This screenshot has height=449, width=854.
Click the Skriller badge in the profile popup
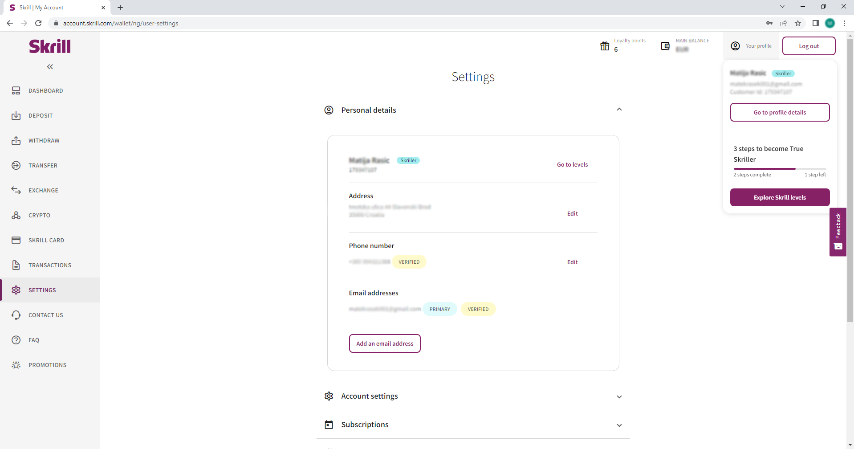pyautogui.click(x=783, y=73)
